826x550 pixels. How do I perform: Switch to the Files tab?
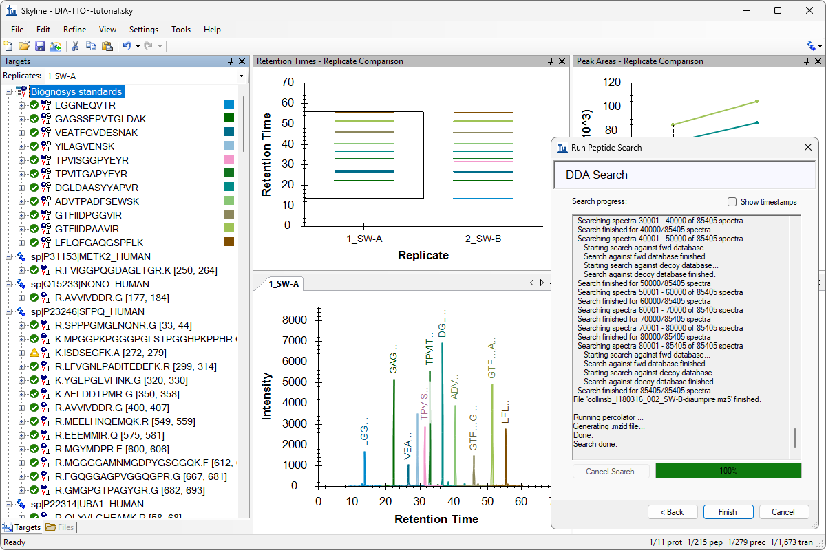click(61, 527)
